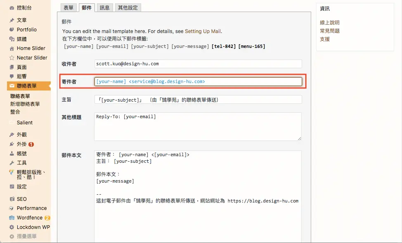Click the 迴響 comments bubble icon
The image size is (402, 243).
pos(12,76)
